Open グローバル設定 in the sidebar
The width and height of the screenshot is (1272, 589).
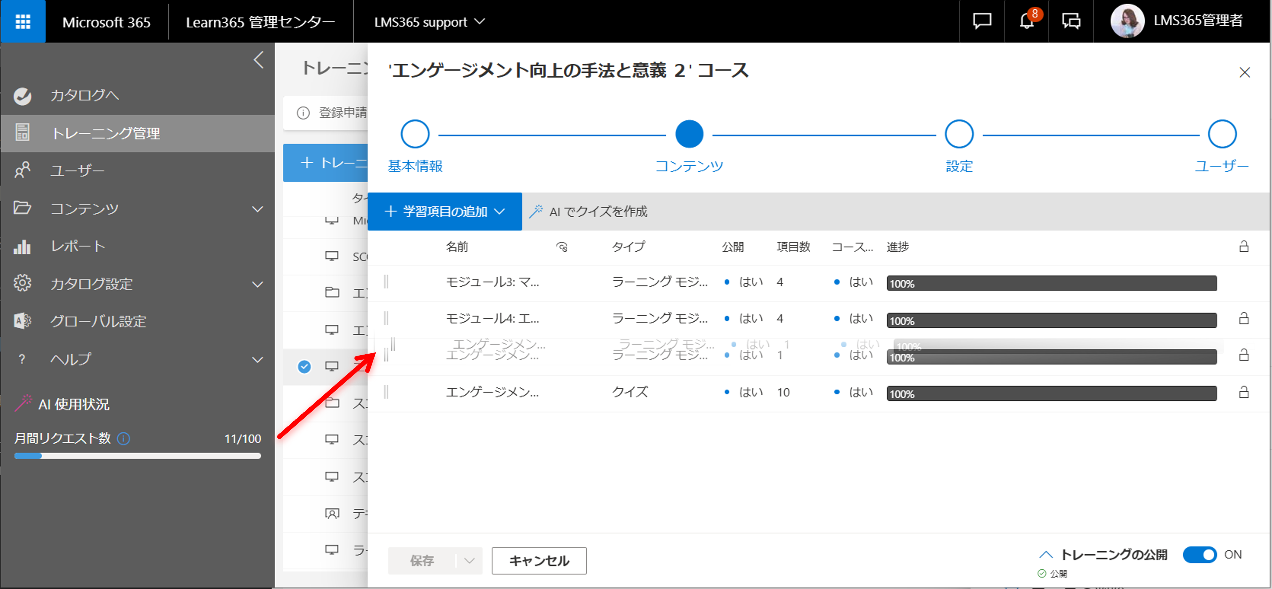[98, 321]
